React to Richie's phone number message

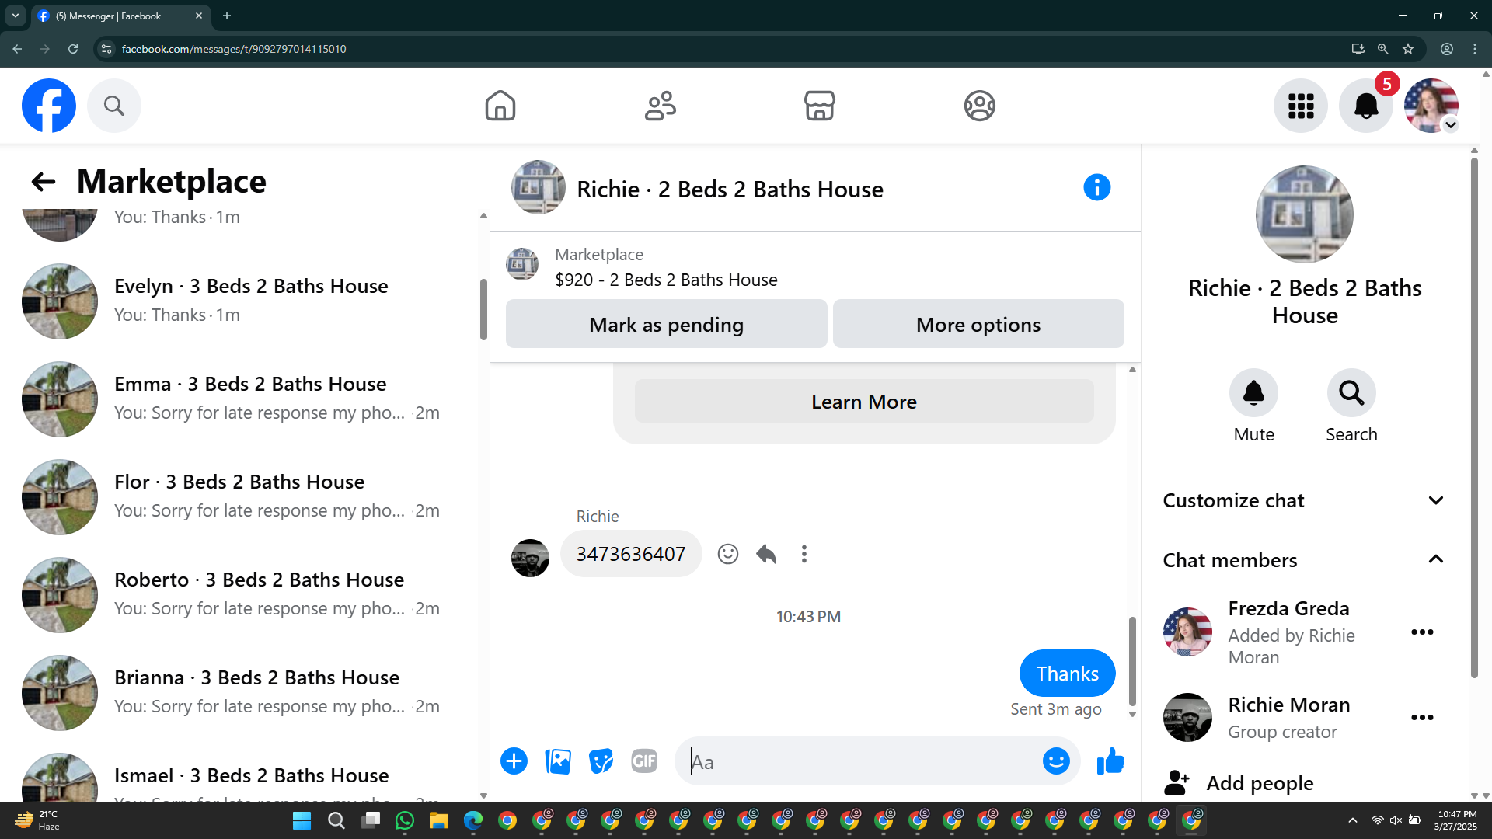728,554
